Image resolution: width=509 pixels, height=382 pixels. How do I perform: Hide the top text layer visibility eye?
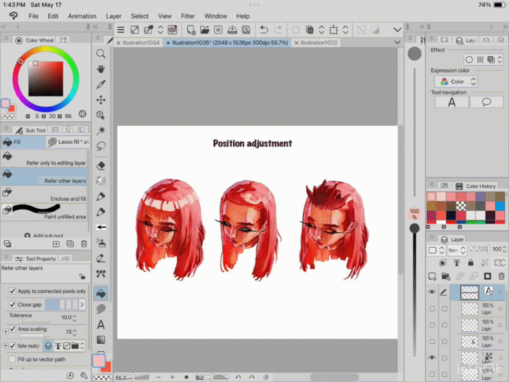[x=432, y=292]
